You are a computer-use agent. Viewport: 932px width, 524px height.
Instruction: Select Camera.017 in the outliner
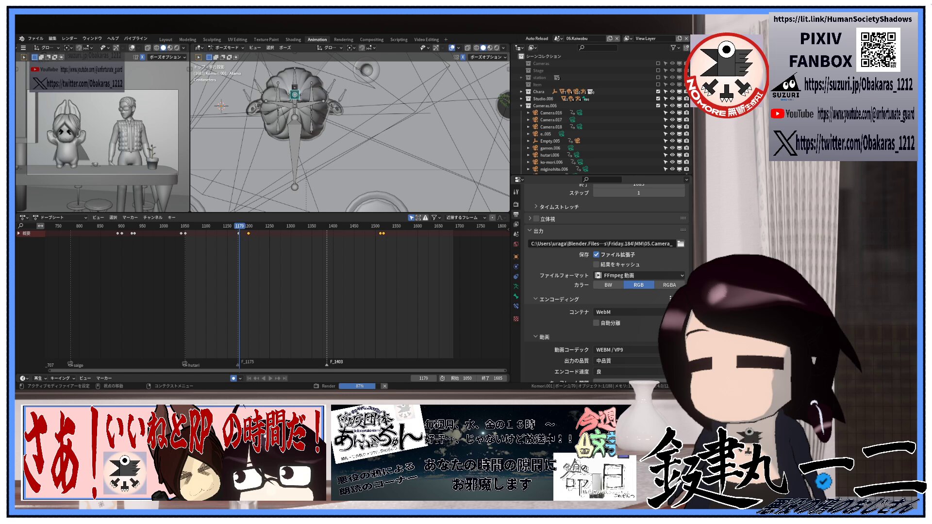pos(551,120)
